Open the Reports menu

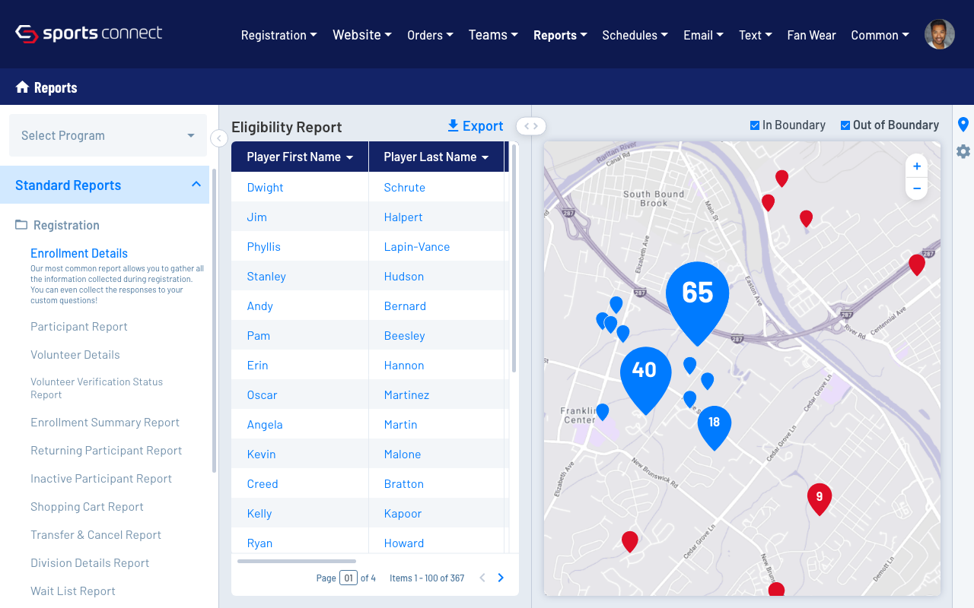click(x=560, y=35)
